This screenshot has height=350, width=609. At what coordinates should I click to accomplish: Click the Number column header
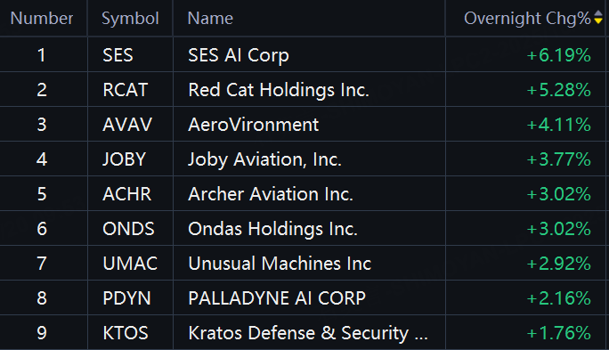pyautogui.click(x=42, y=19)
